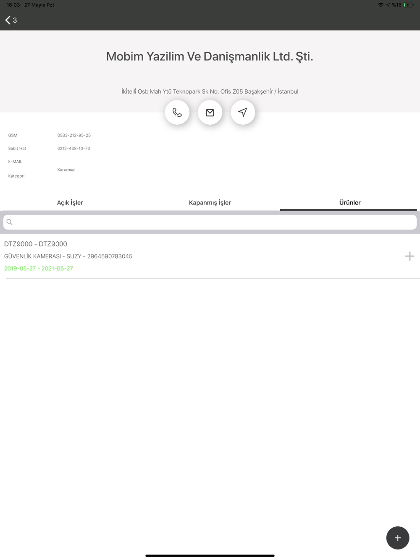Tap company name Mobim Yazilim Ve Danışmanlik

pos(210,56)
